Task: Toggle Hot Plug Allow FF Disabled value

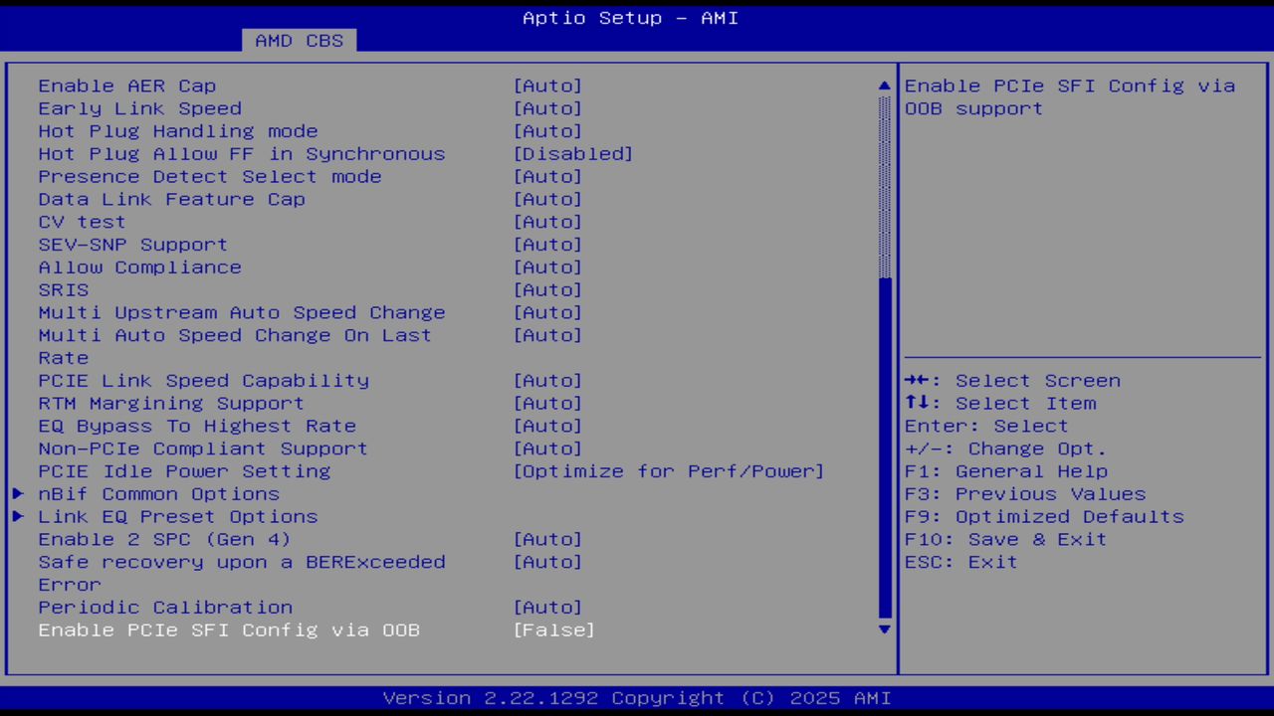Action: 573,154
